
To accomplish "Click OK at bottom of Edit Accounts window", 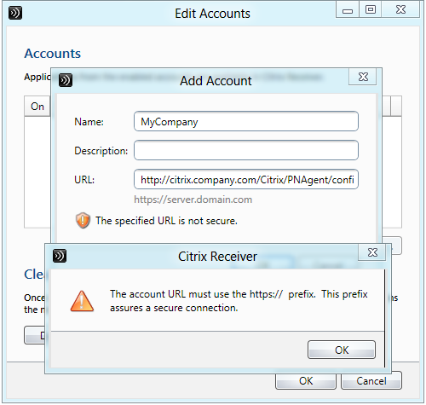I will 306,381.
